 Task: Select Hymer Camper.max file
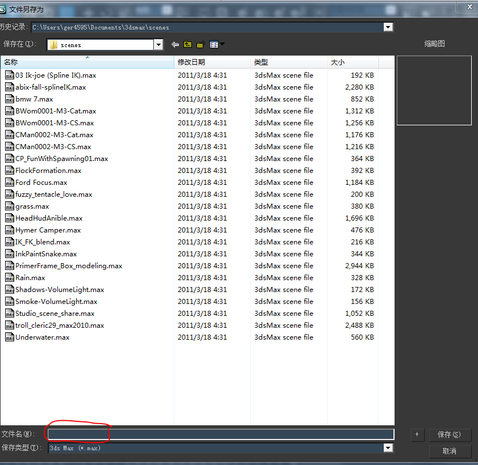point(48,230)
